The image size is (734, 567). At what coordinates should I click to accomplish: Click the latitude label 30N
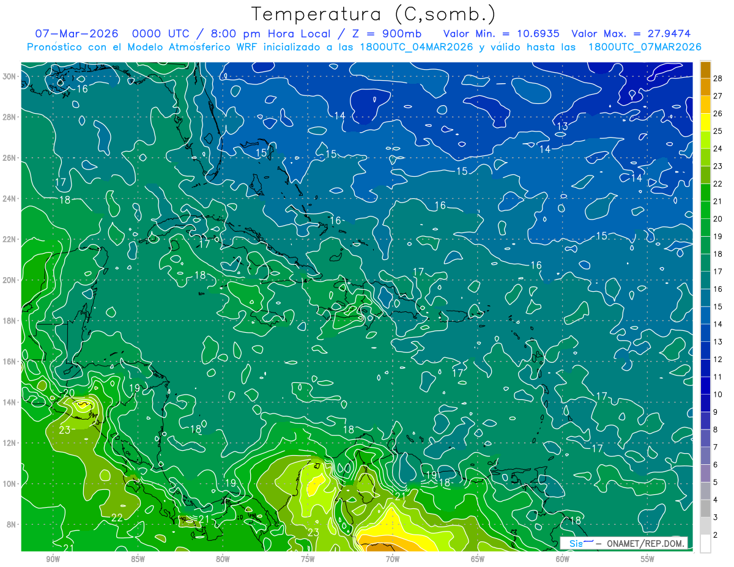click(9, 76)
